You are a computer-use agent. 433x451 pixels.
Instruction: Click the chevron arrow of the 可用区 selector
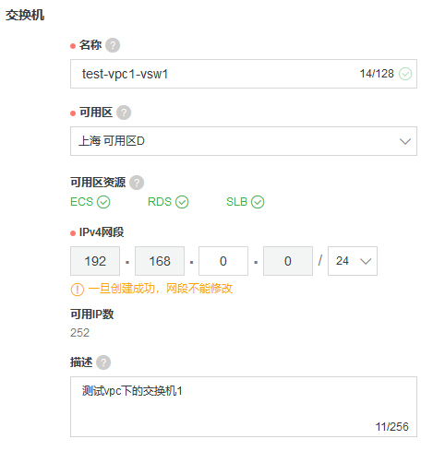[405, 141]
